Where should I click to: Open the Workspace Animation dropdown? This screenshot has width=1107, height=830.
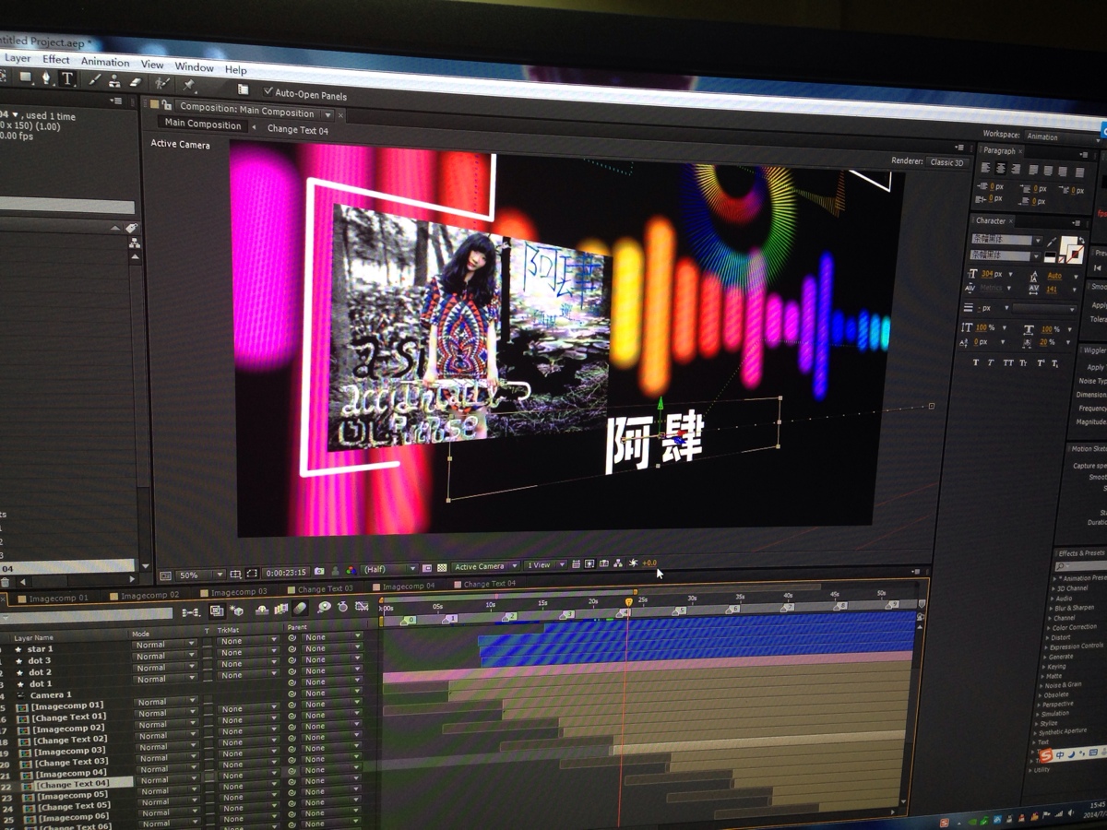[1065, 136]
